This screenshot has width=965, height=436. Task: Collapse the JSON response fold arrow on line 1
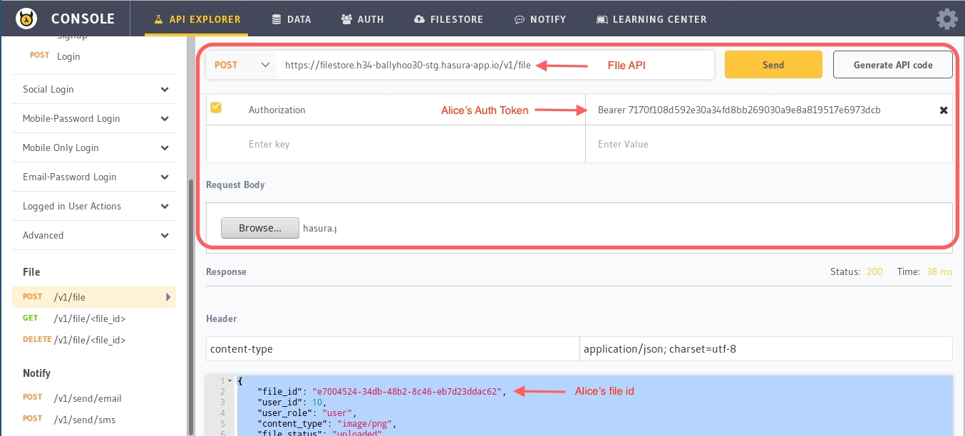coord(229,381)
